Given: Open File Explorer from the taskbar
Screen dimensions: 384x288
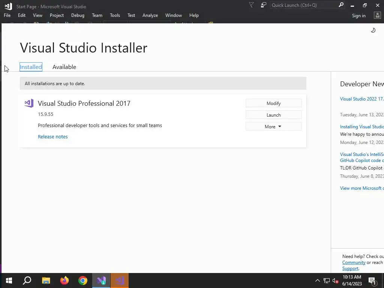Looking at the screenshot, I should [x=46, y=280].
